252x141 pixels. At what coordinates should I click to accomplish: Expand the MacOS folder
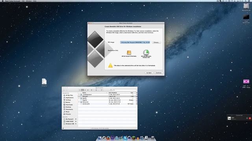[79, 98]
